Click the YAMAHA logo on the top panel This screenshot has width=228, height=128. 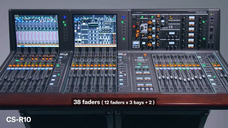138,12
